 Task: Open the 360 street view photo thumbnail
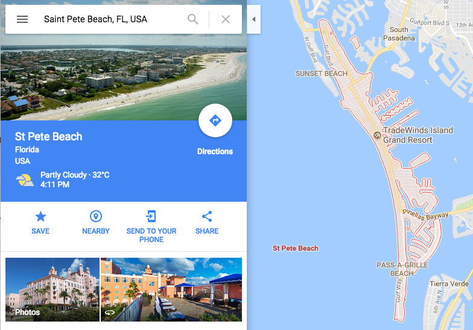(171, 289)
